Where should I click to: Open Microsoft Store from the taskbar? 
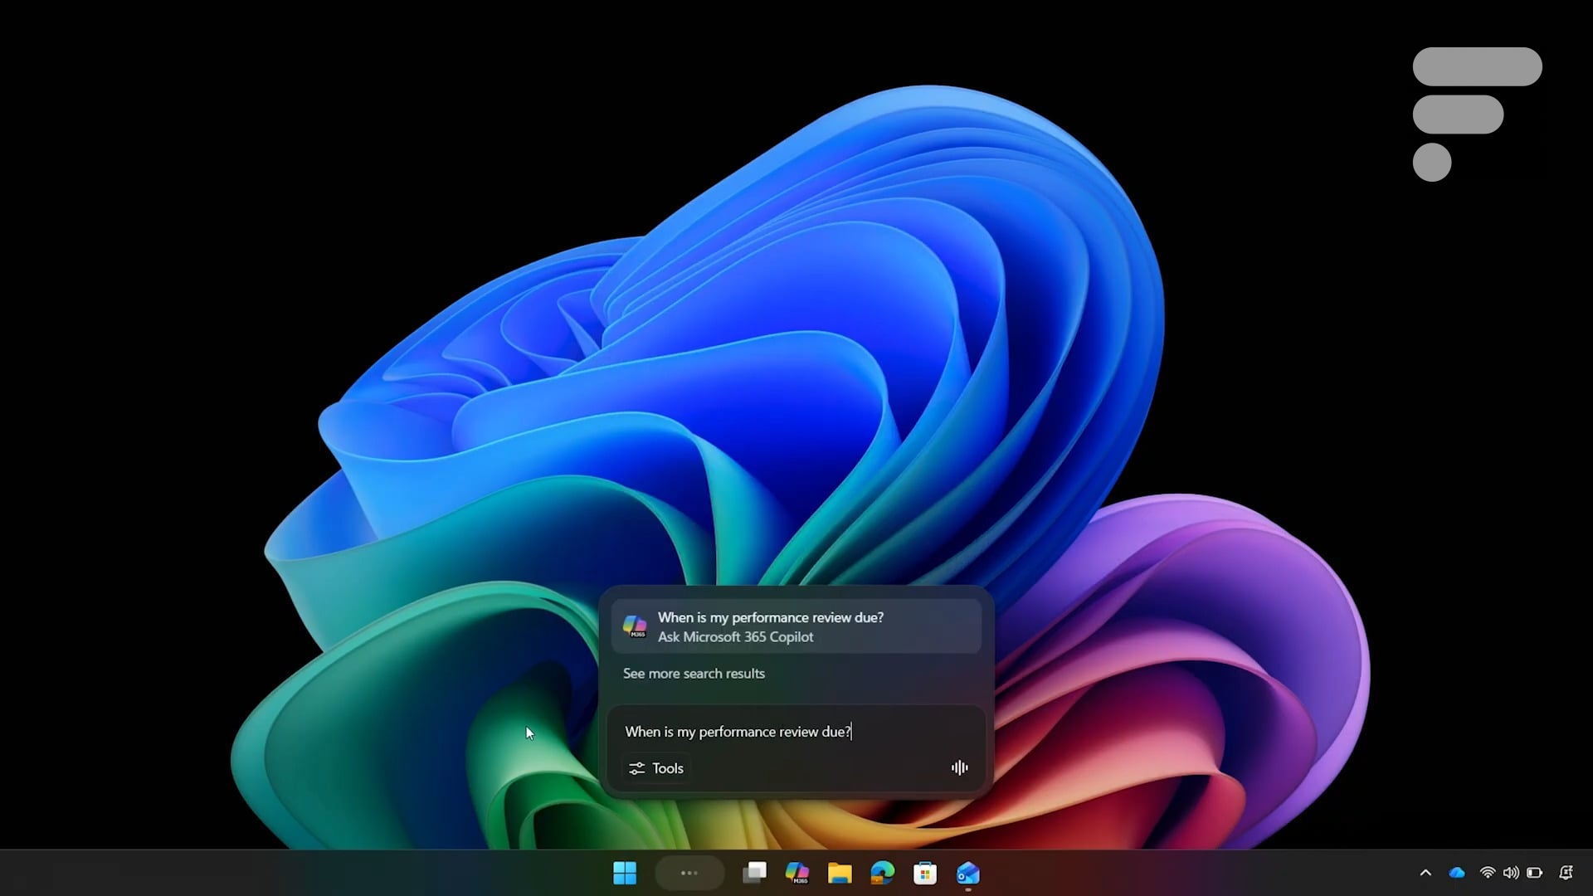pos(925,873)
